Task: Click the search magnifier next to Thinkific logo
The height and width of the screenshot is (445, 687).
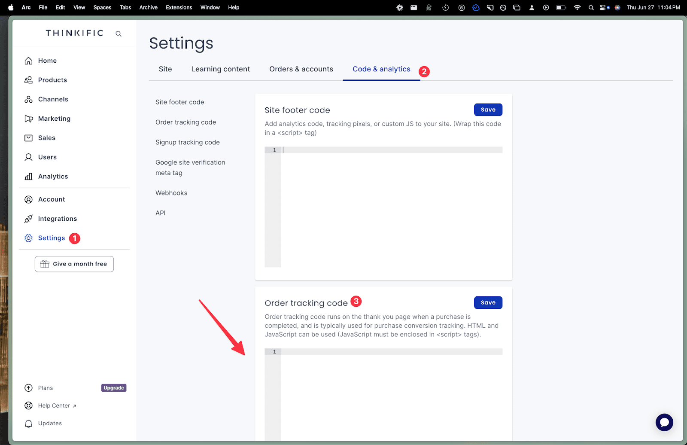Action: (119, 34)
